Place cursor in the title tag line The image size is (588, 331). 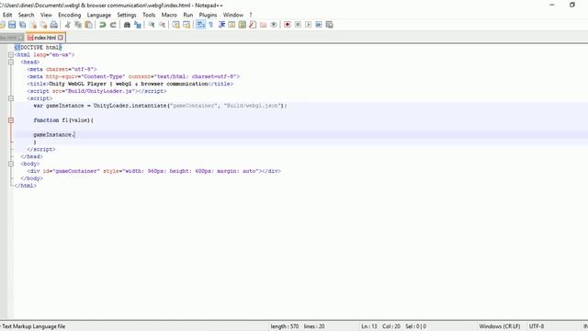[x=130, y=84]
